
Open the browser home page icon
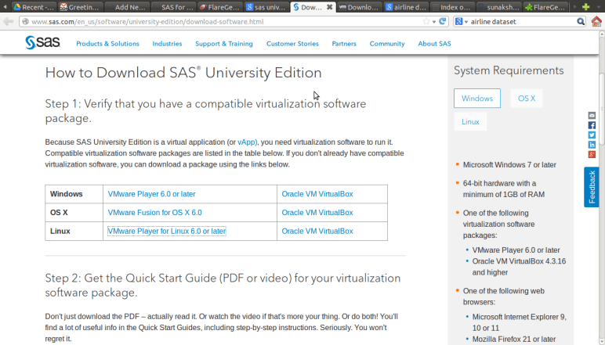pyautogui.click(x=596, y=22)
